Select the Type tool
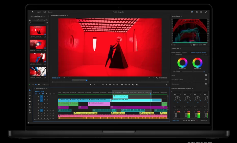237x143 pixels. 30,113
